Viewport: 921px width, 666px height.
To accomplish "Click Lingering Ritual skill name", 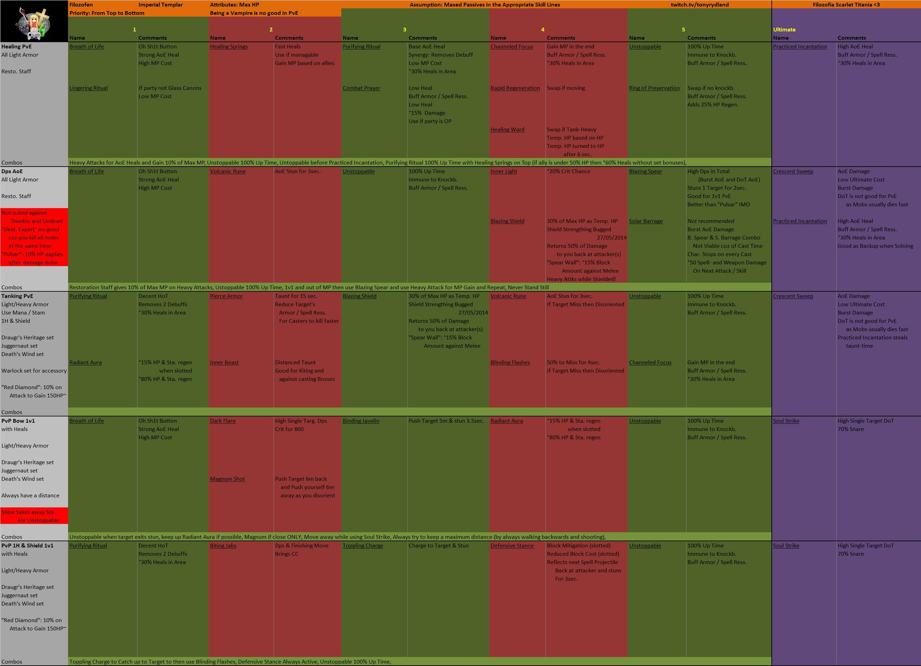I will [88, 88].
